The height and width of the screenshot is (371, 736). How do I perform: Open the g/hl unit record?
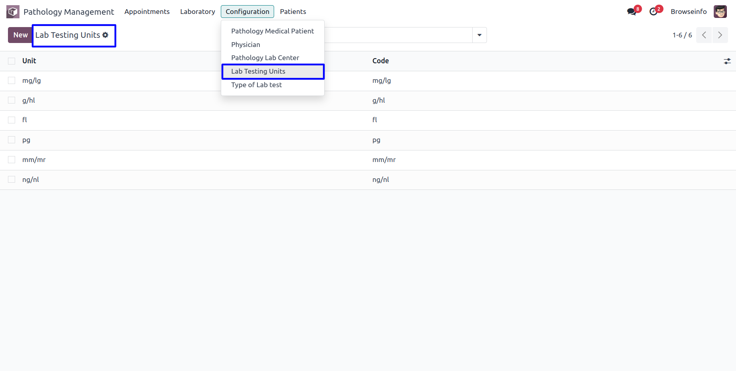(29, 100)
